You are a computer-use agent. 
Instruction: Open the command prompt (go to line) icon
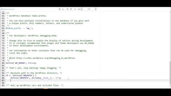(x=63, y=9)
